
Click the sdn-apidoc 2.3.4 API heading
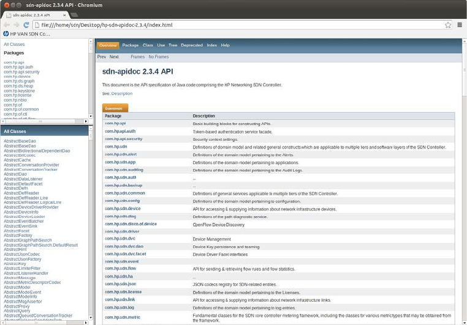pyautogui.click(x=138, y=72)
